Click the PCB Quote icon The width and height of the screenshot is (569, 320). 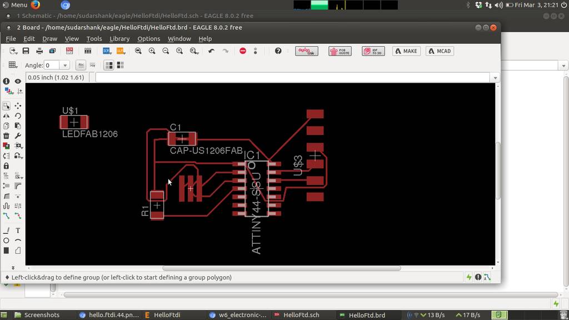340,51
